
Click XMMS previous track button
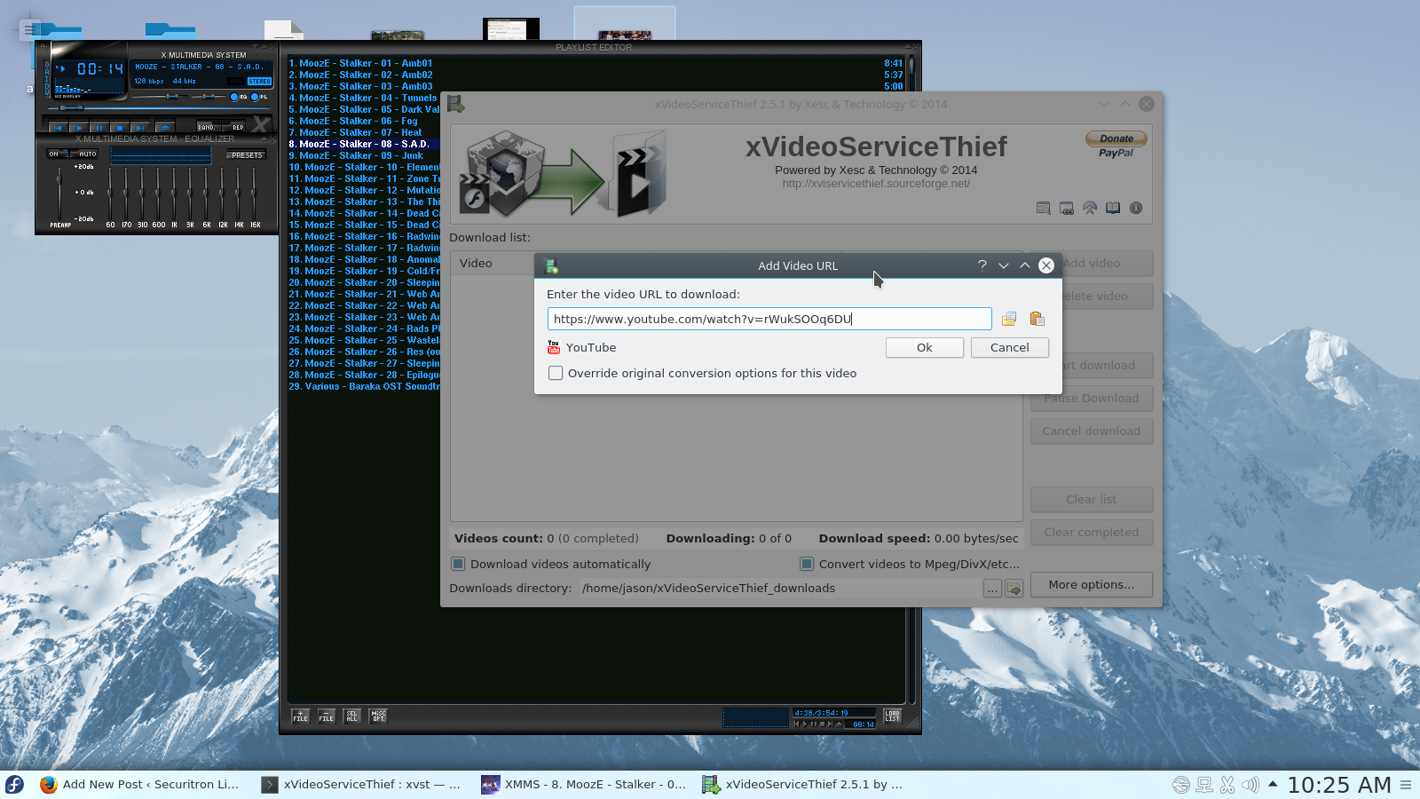click(x=59, y=128)
